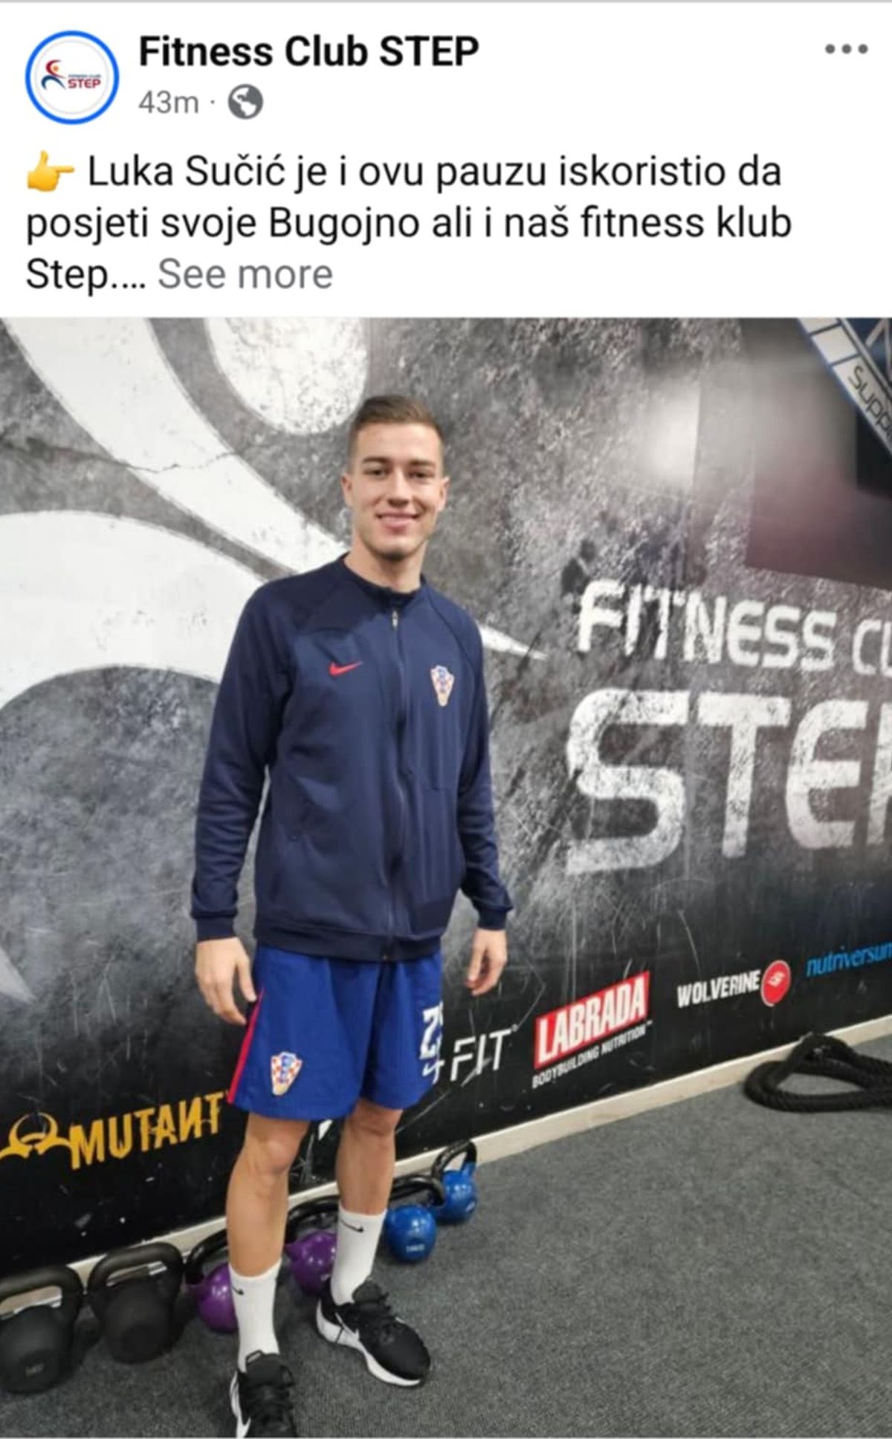Click the Fitness Club STEP profile avatar
The width and height of the screenshot is (892, 1439).
point(71,77)
